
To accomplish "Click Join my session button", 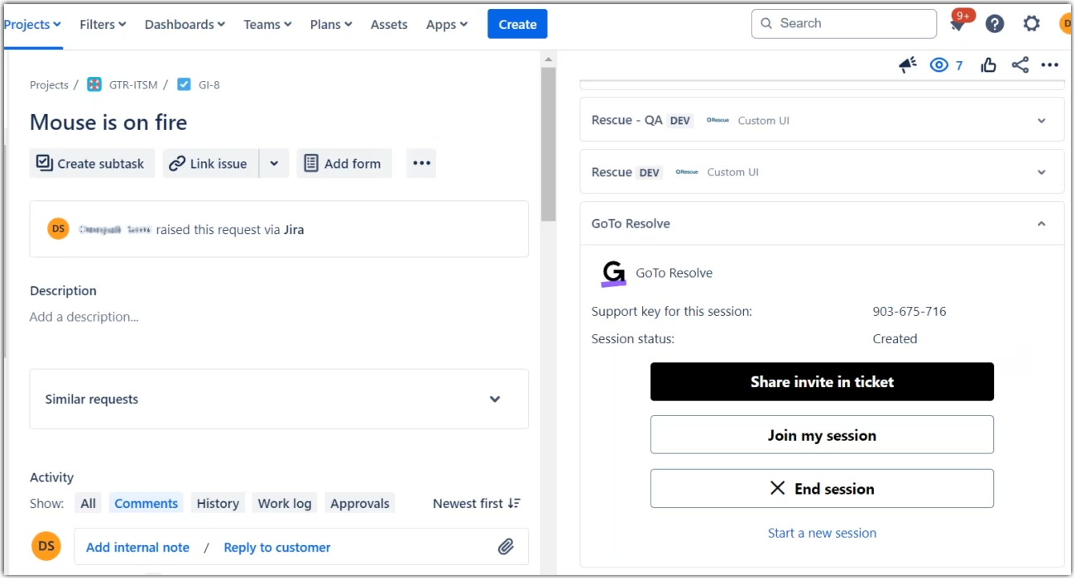I will tap(822, 435).
